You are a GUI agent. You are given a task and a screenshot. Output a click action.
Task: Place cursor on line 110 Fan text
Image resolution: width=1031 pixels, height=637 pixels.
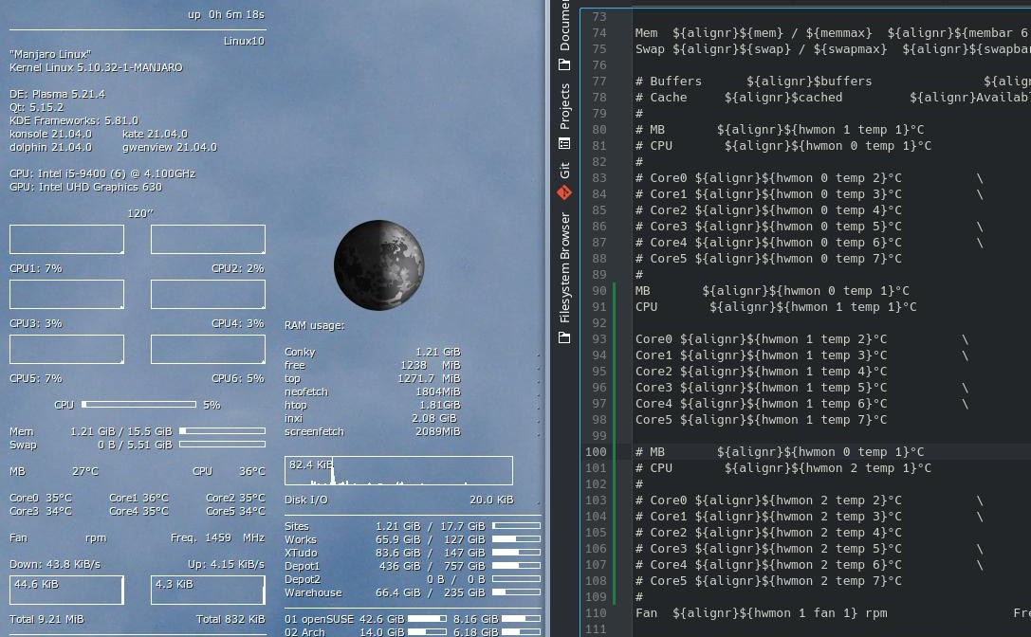point(650,613)
